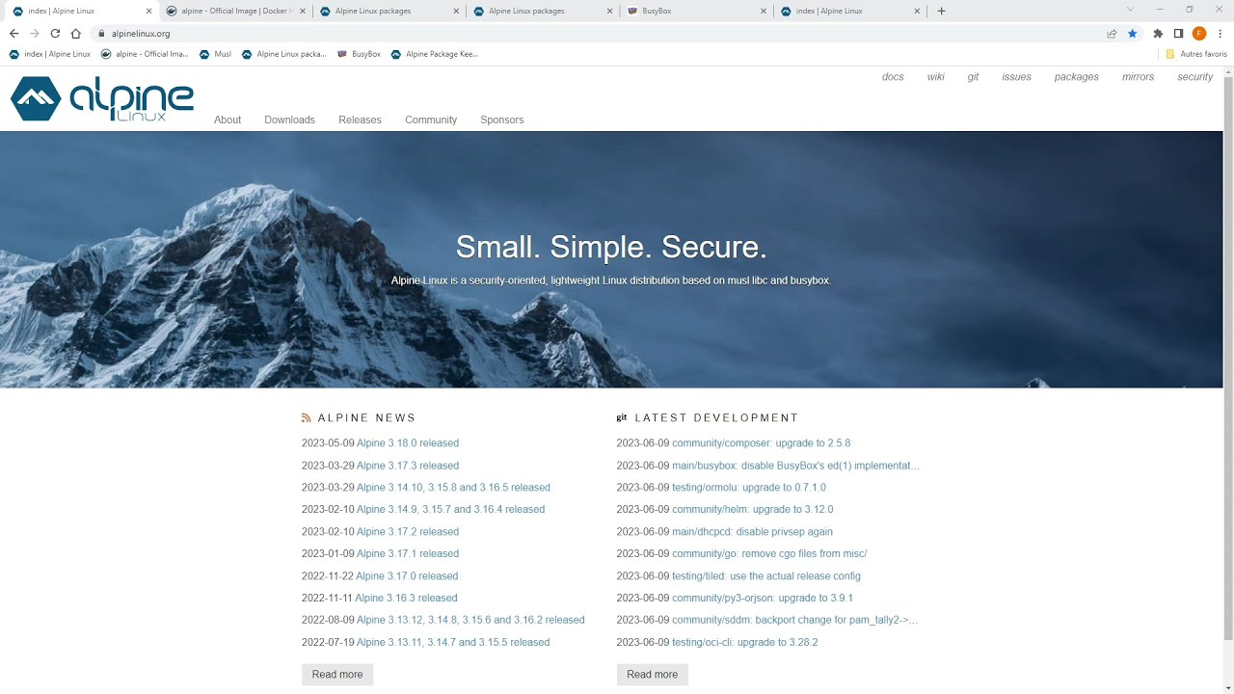The image size is (1234, 694).
Task: Switch to the BusyBox tab
Action: (697, 11)
